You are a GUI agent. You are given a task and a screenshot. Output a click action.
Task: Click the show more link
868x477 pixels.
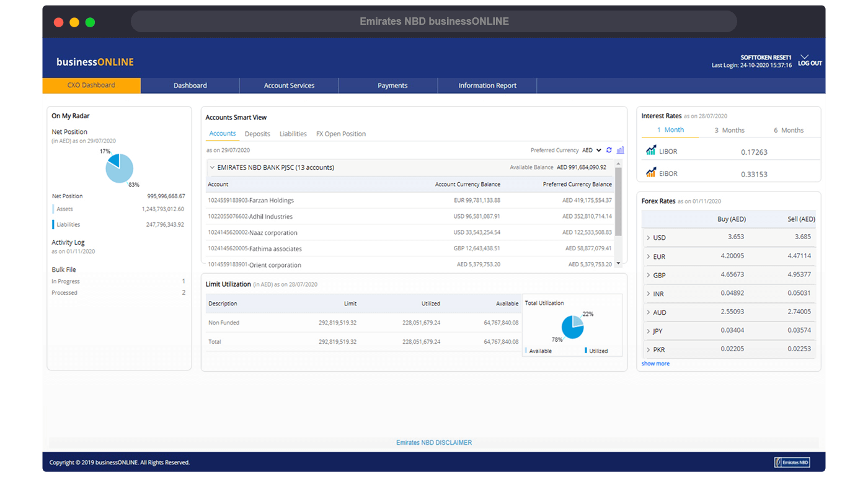pos(655,364)
